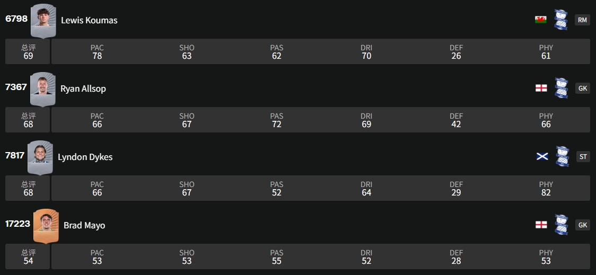596x275 pixels.
Task: Click Lewis Koumas overall rating 69 cell
Action: click(28, 51)
